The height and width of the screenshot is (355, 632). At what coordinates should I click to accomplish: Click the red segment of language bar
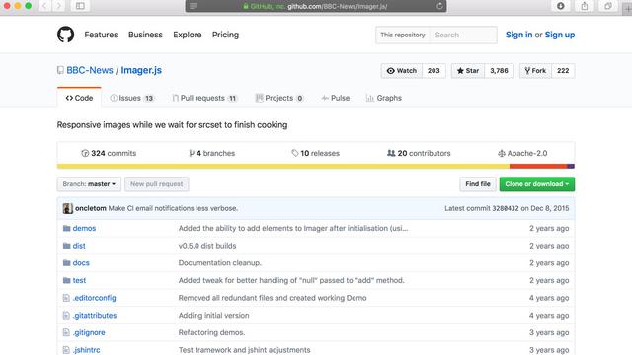pyautogui.click(x=538, y=167)
